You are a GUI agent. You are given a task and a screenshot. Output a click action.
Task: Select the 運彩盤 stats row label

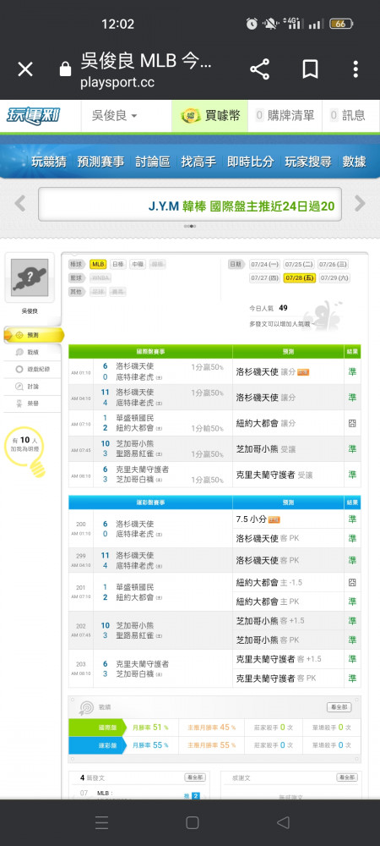(x=96, y=745)
